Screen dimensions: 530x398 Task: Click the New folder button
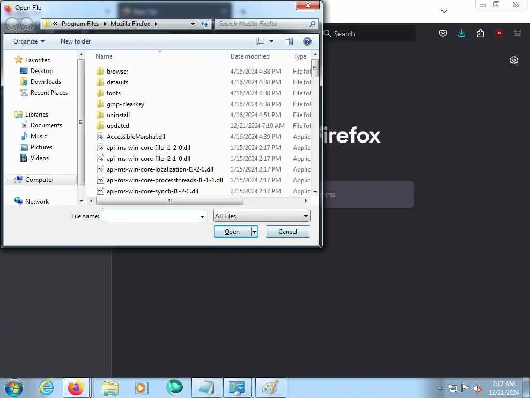click(76, 41)
